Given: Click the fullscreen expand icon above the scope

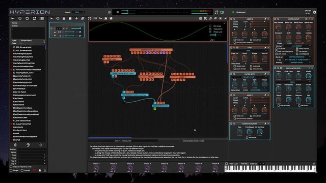Looking at the screenshot, I should tap(90, 18).
